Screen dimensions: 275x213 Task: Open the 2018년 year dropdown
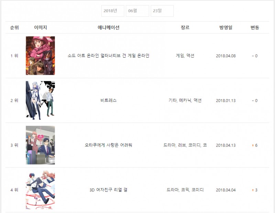tap(113, 11)
